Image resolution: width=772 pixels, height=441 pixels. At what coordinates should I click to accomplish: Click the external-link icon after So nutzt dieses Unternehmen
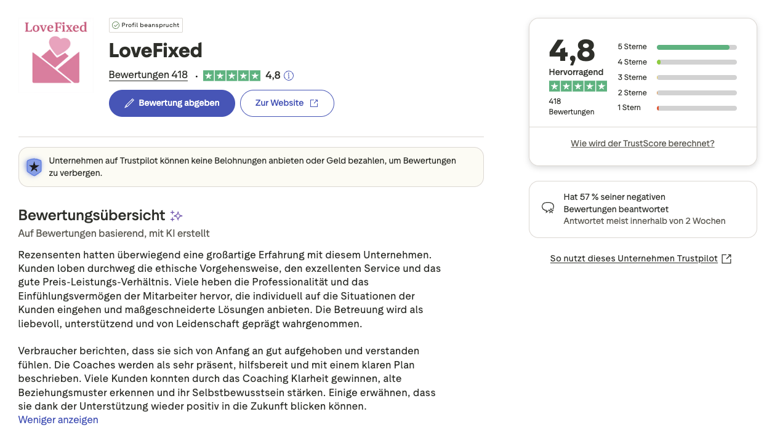(x=727, y=258)
